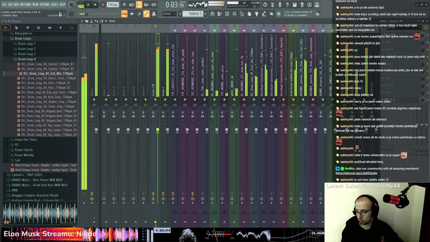Open the plugin picker plug icon
The width and height of the screenshot is (430, 242).
(257, 14)
